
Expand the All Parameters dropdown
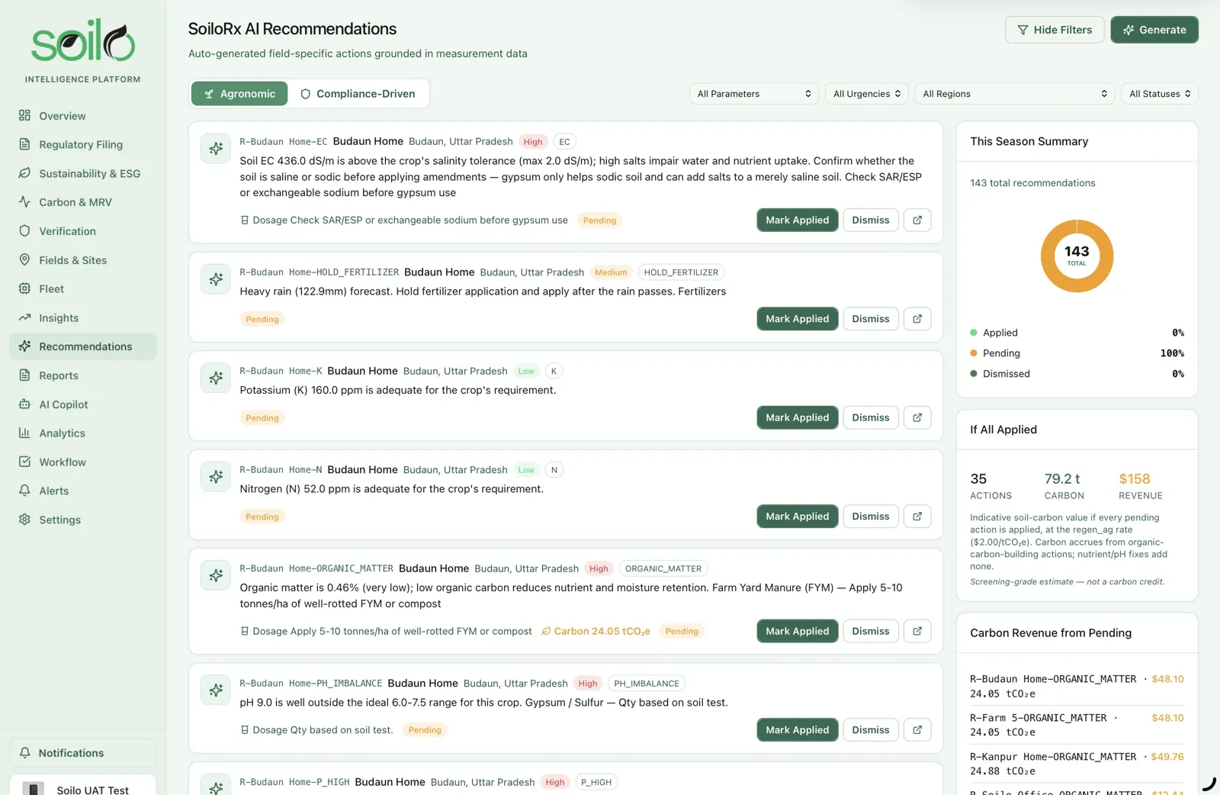[x=754, y=94]
